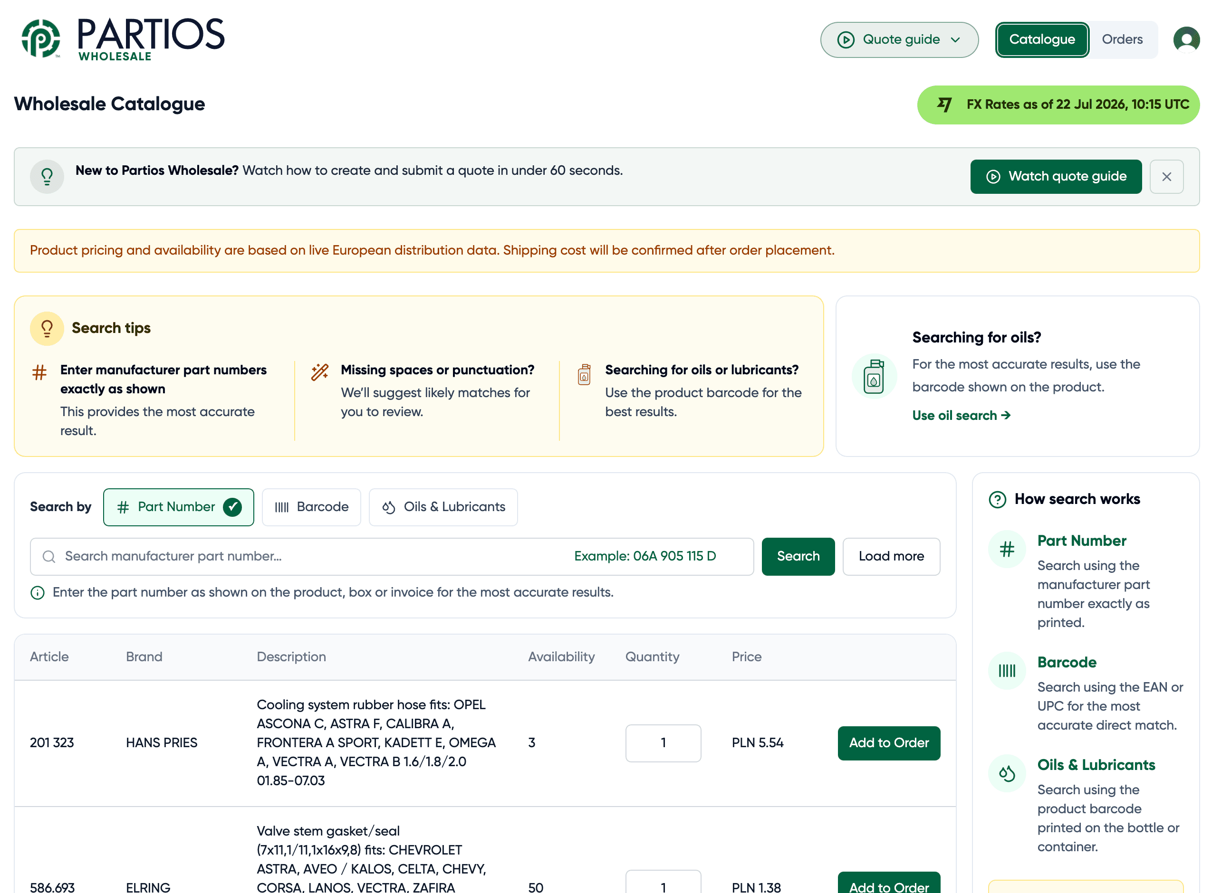Open the user profile avatar

click(1186, 39)
